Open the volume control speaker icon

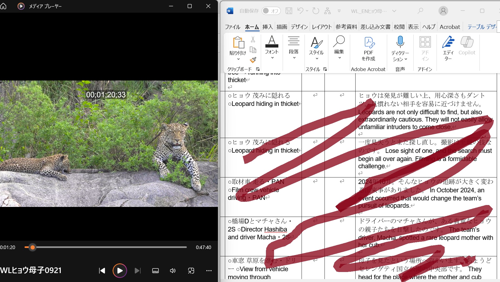click(173, 270)
